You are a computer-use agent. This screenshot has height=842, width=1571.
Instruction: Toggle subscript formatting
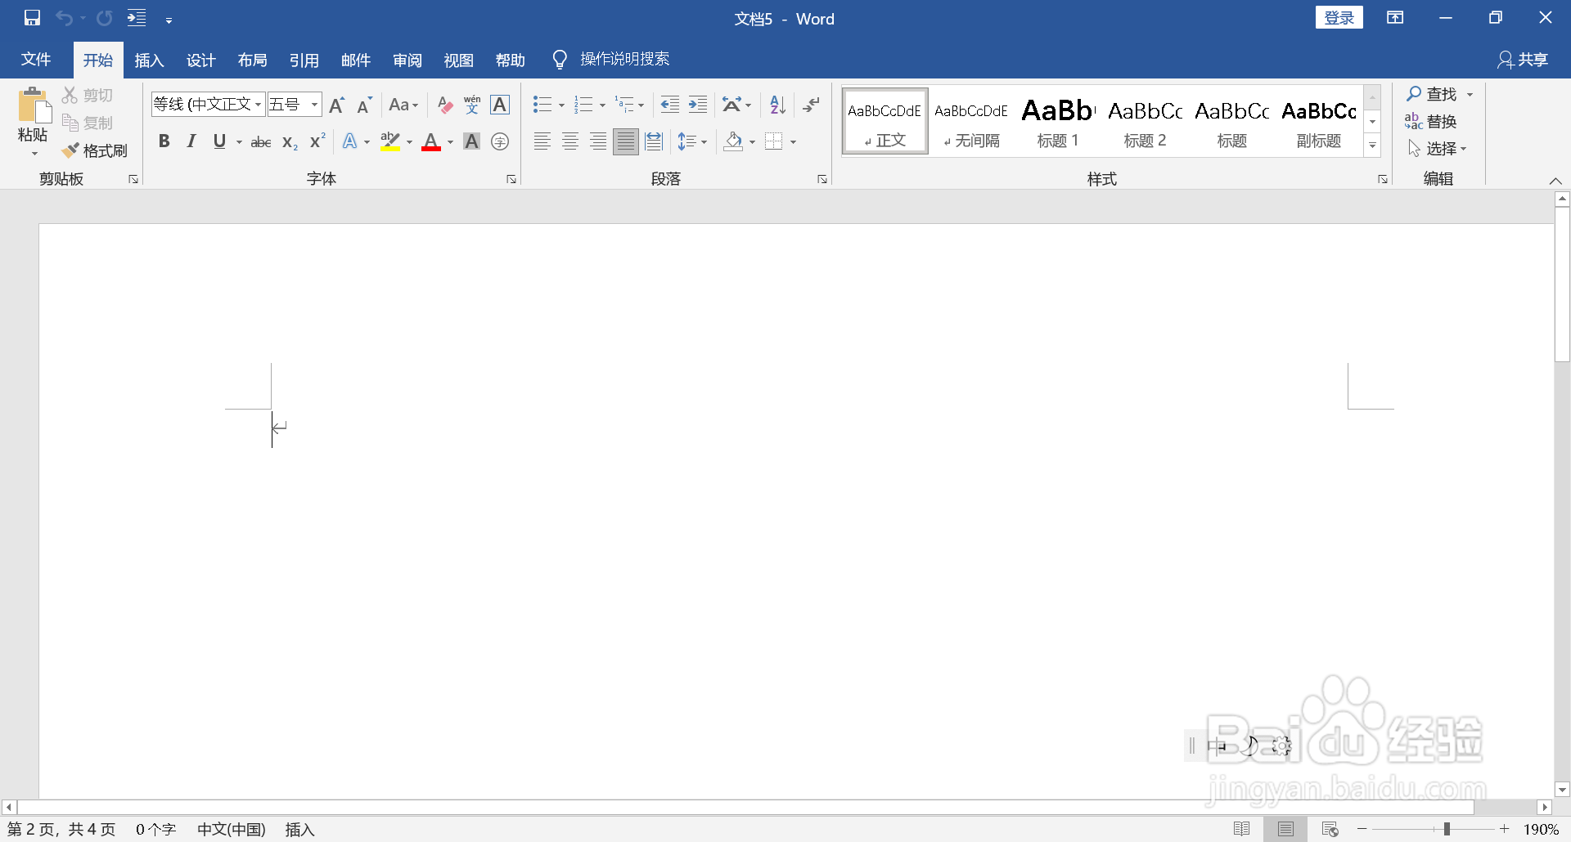290,141
